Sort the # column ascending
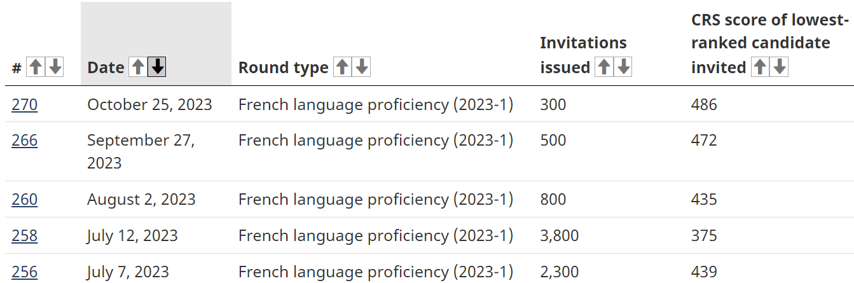The height and width of the screenshot is (283, 854). click(36, 67)
